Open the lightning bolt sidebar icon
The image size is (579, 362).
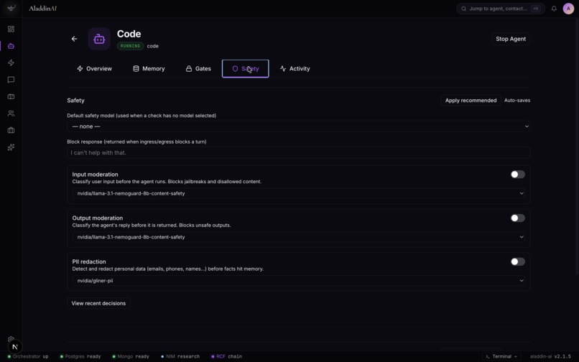click(11, 62)
